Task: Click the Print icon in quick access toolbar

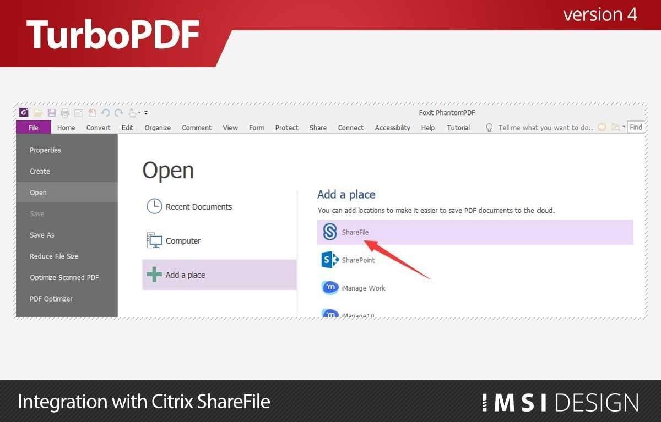Action: 64,113
